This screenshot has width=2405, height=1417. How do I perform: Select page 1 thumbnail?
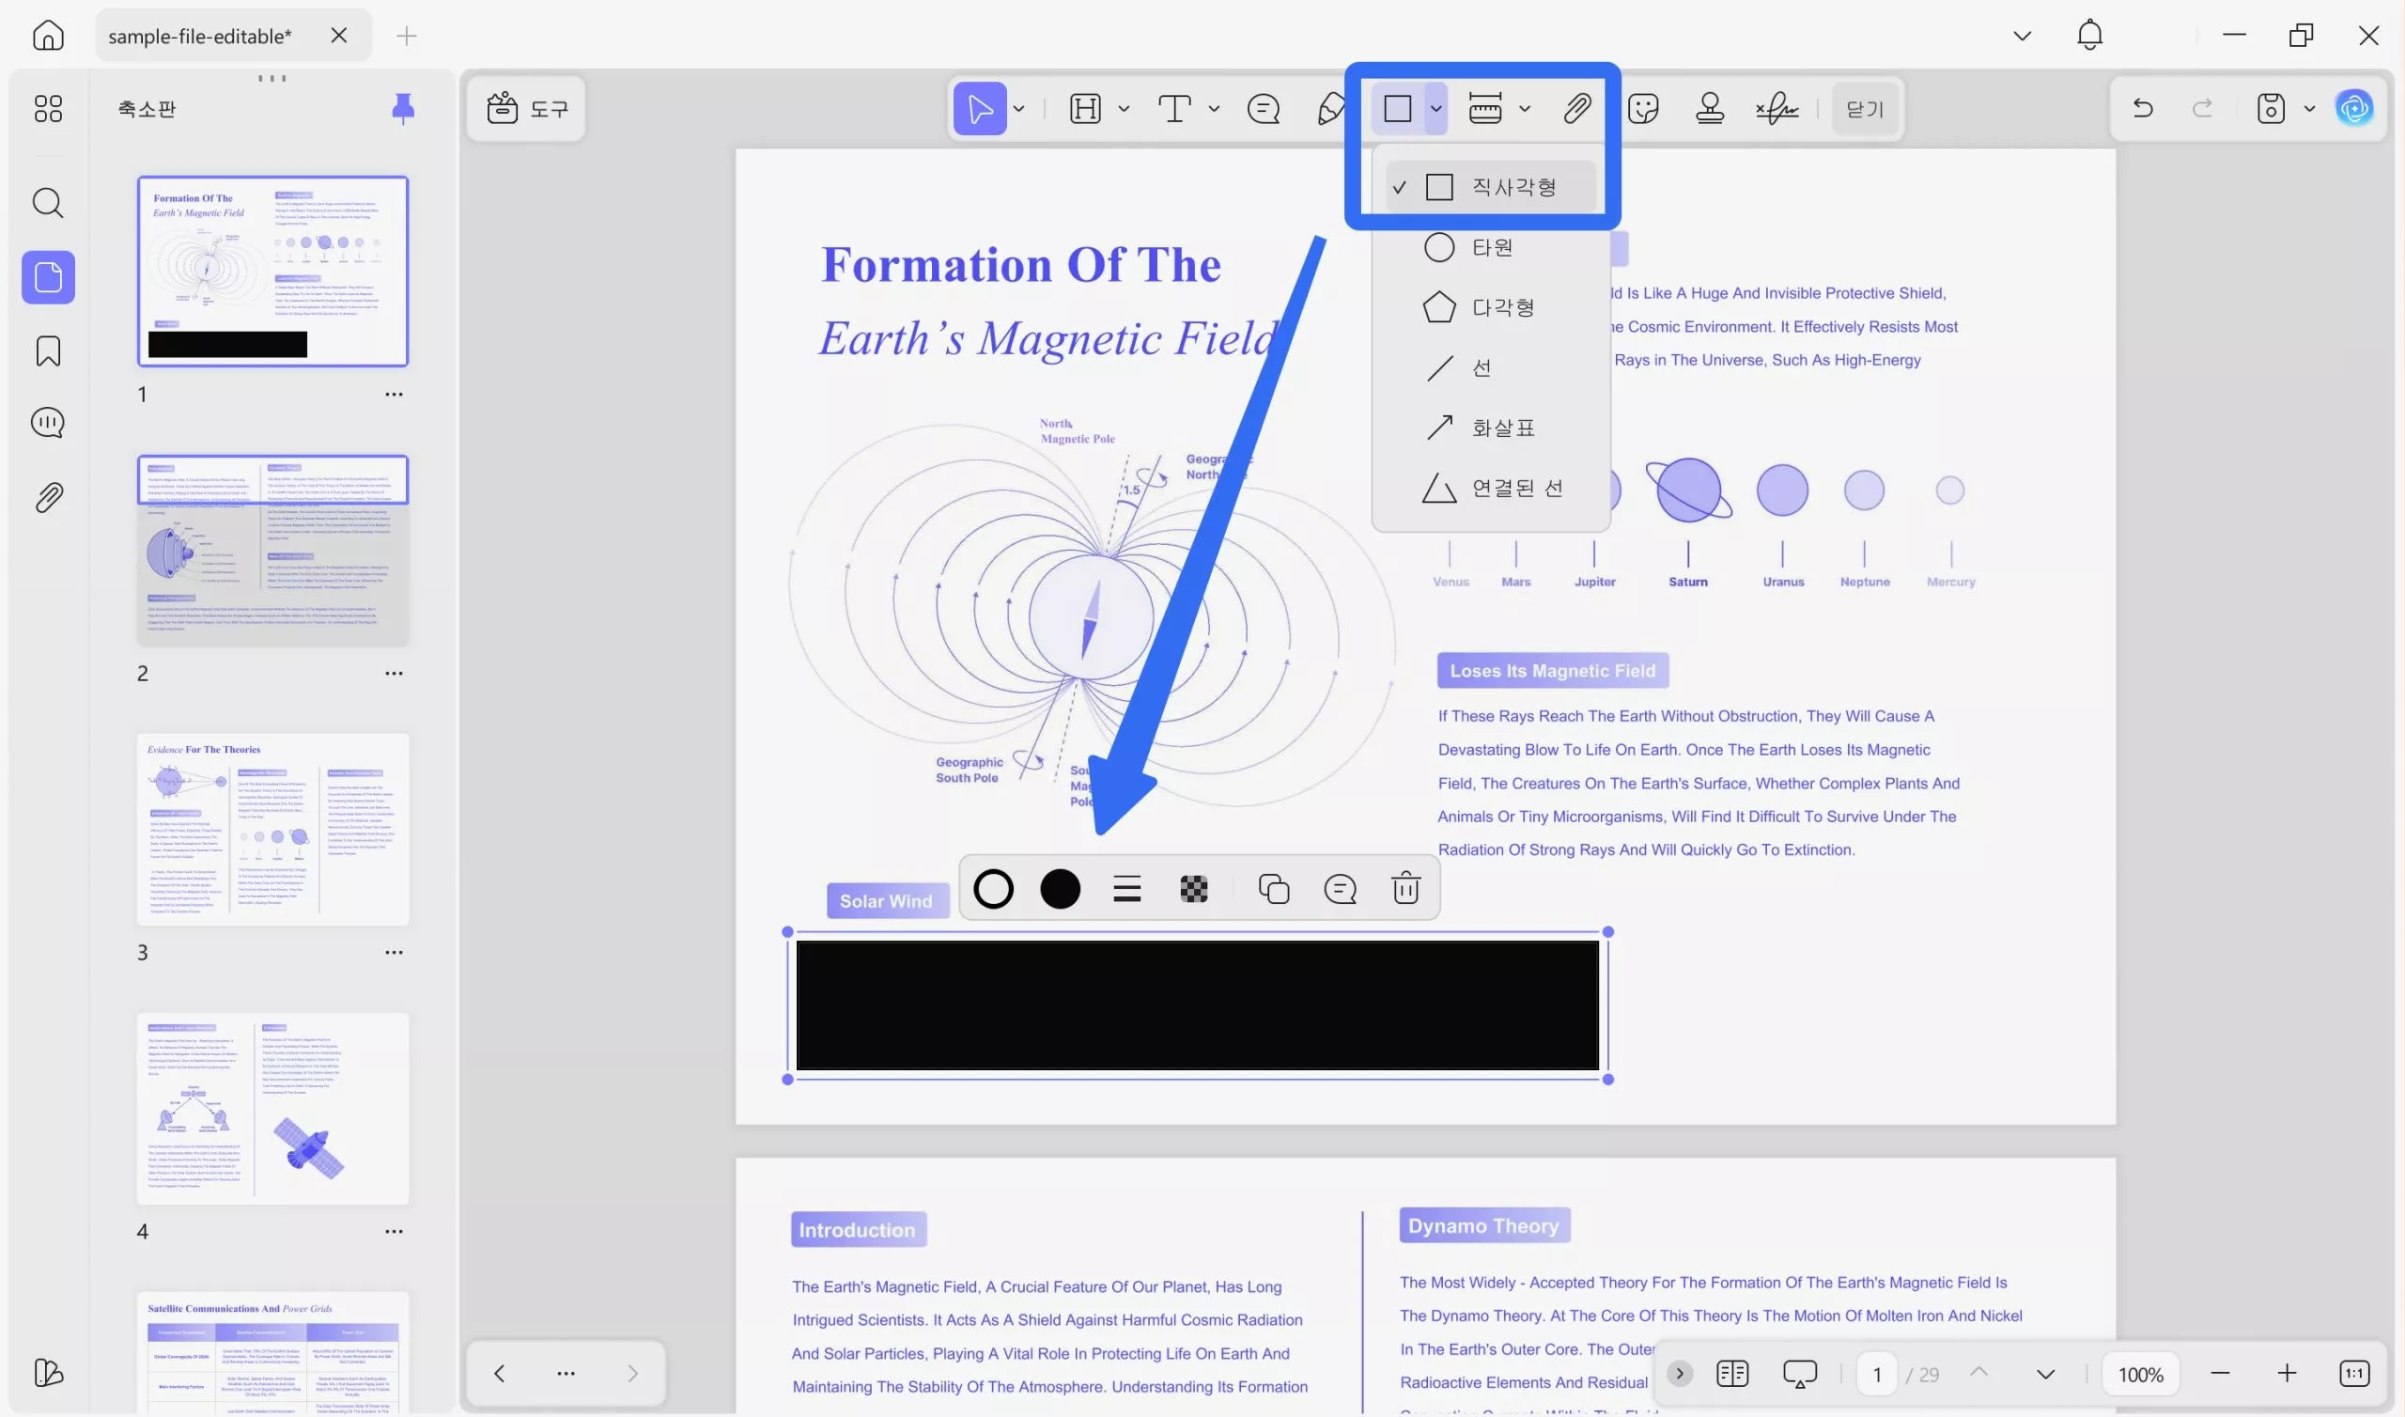273,272
